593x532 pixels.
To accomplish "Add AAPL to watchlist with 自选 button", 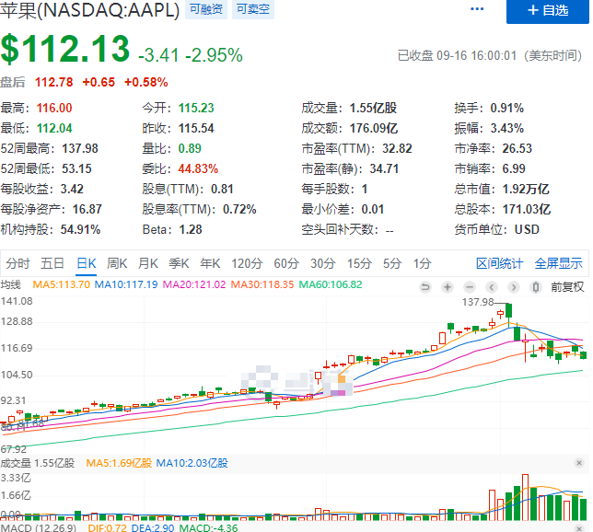I will click(x=548, y=11).
